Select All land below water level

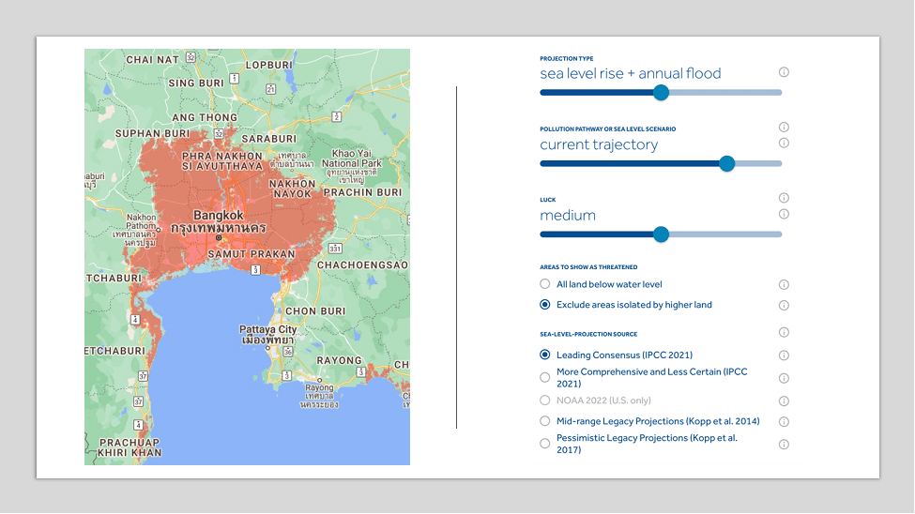click(545, 284)
